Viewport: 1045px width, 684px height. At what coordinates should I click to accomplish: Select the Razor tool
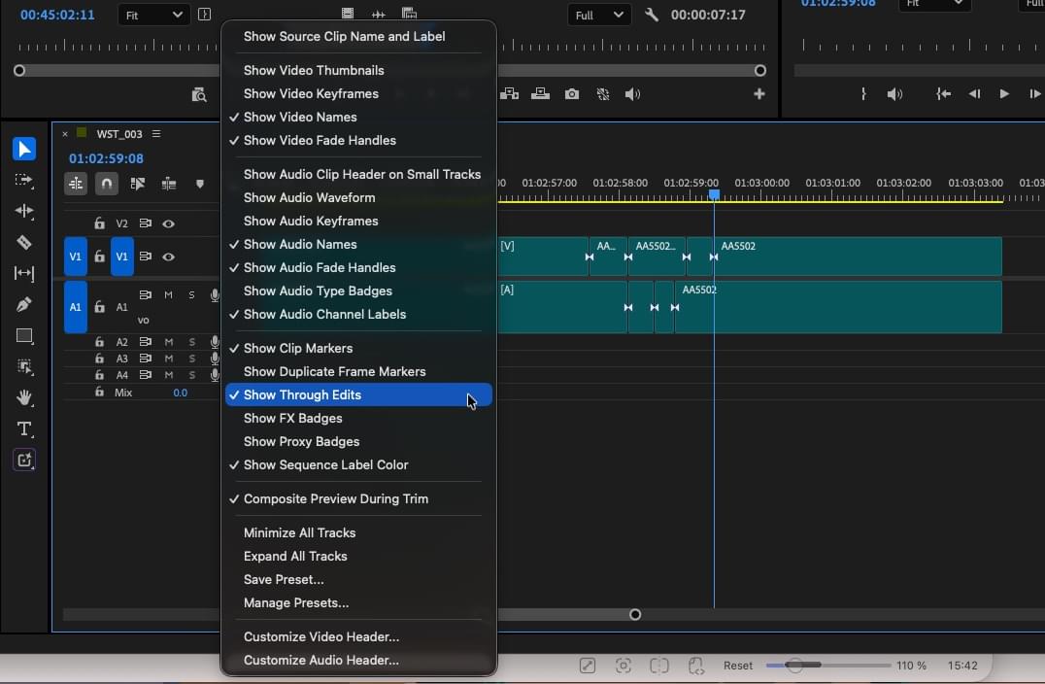24,242
